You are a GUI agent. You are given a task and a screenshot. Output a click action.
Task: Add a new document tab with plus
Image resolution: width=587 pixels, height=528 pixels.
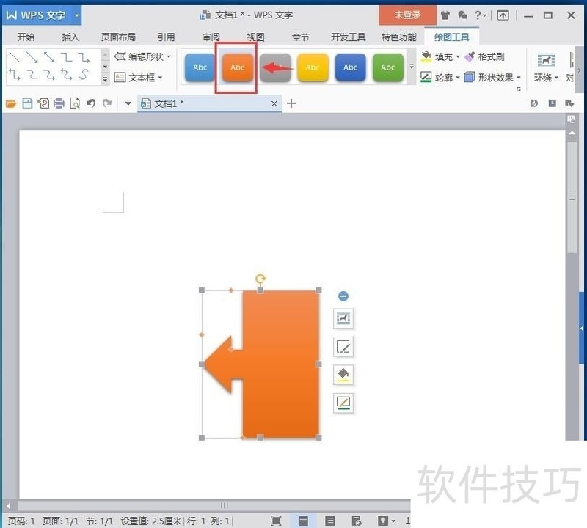pyautogui.click(x=291, y=103)
